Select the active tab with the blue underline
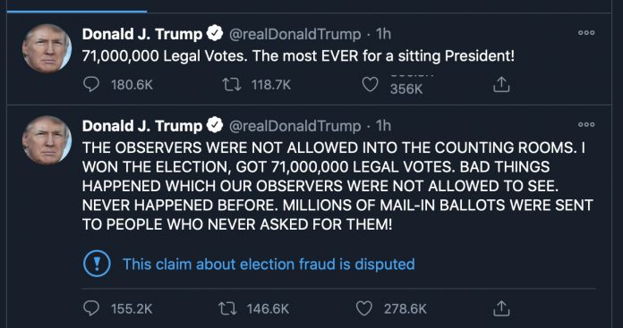The width and height of the screenshot is (623, 328). tap(77, 6)
